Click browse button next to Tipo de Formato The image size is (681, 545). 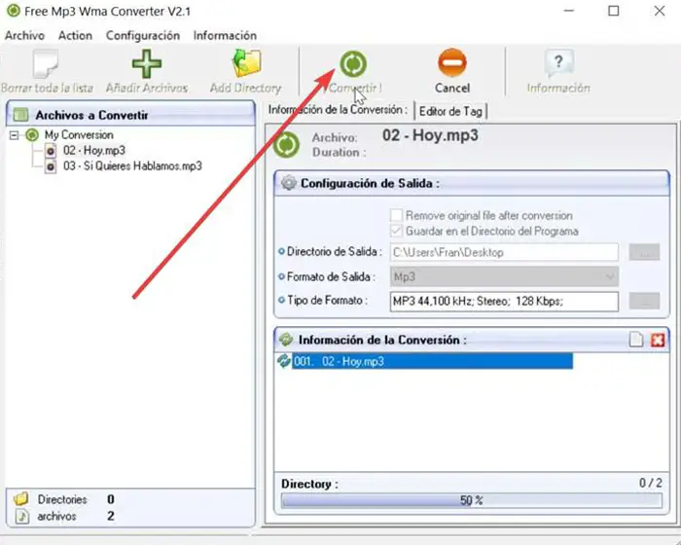(x=644, y=301)
